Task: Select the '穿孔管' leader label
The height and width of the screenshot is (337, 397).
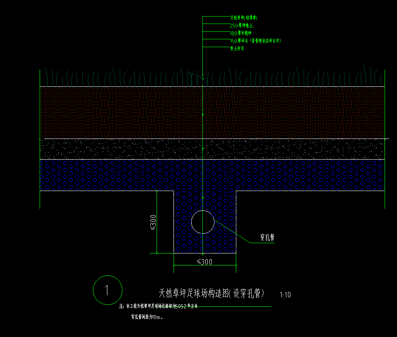Action: pos(267,237)
